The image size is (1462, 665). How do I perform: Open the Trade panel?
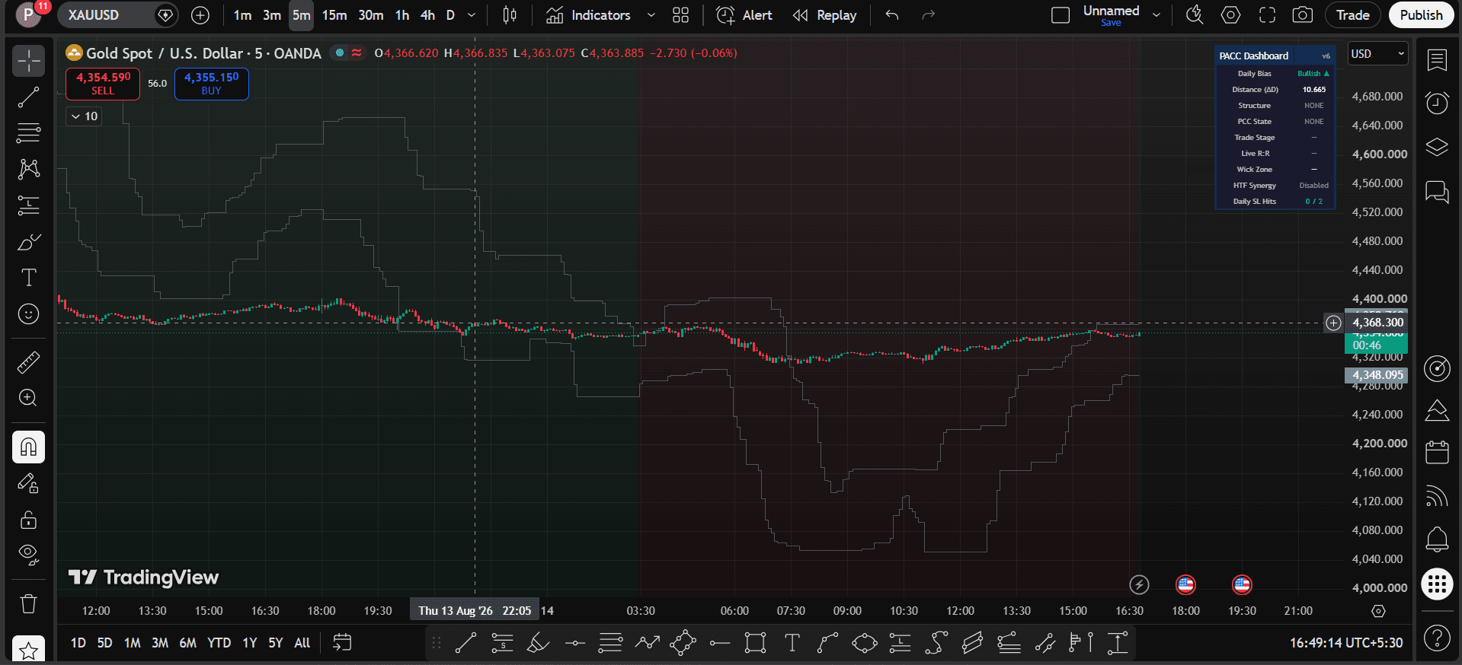(1353, 15)
